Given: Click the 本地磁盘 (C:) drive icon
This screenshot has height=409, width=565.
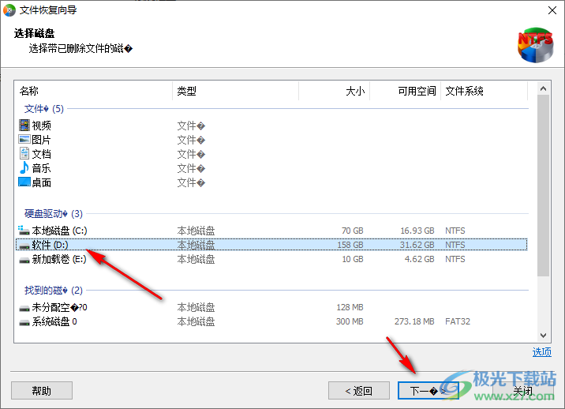Looking at the screenshot, I should pyautogui.click(x=24, y=231).
